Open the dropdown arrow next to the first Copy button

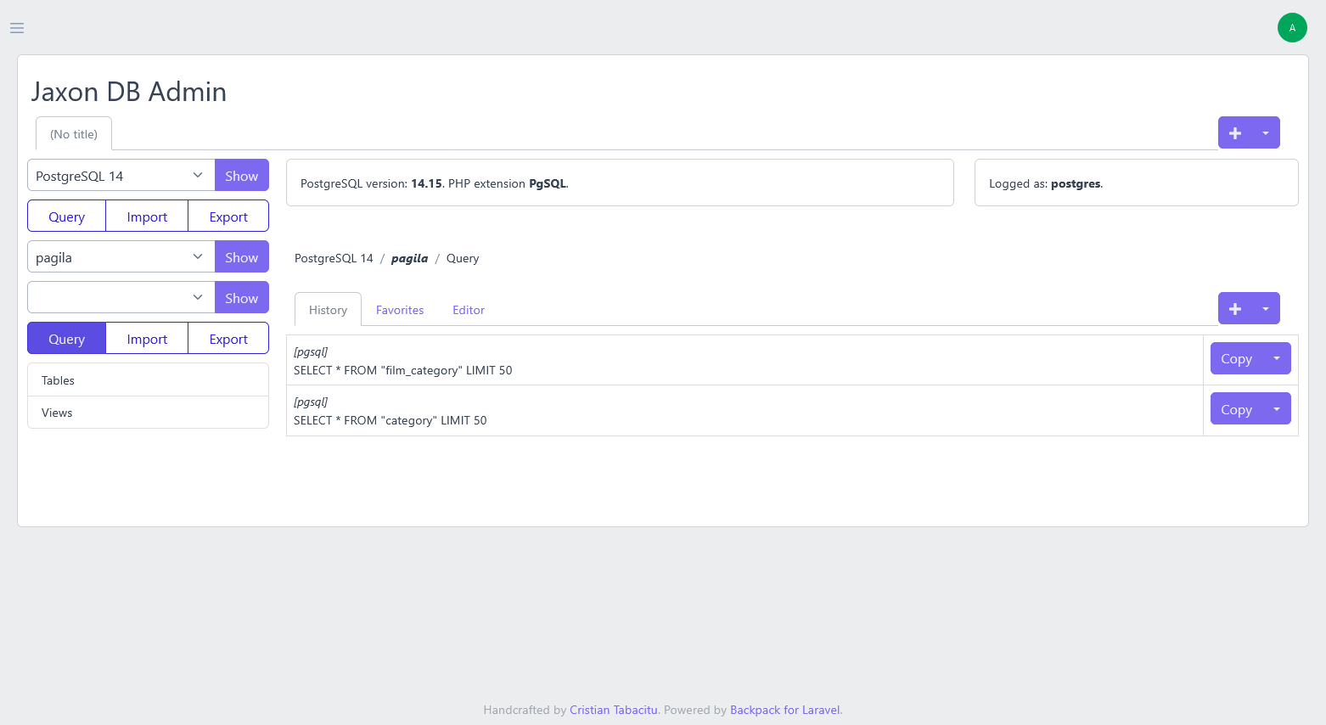pyautogui.click(x=1276, y=357)
